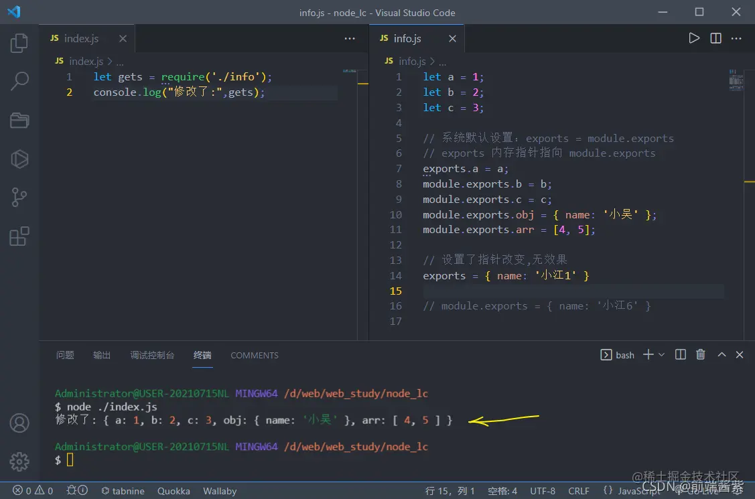Open the Run and Debug view

click(19, 159)
